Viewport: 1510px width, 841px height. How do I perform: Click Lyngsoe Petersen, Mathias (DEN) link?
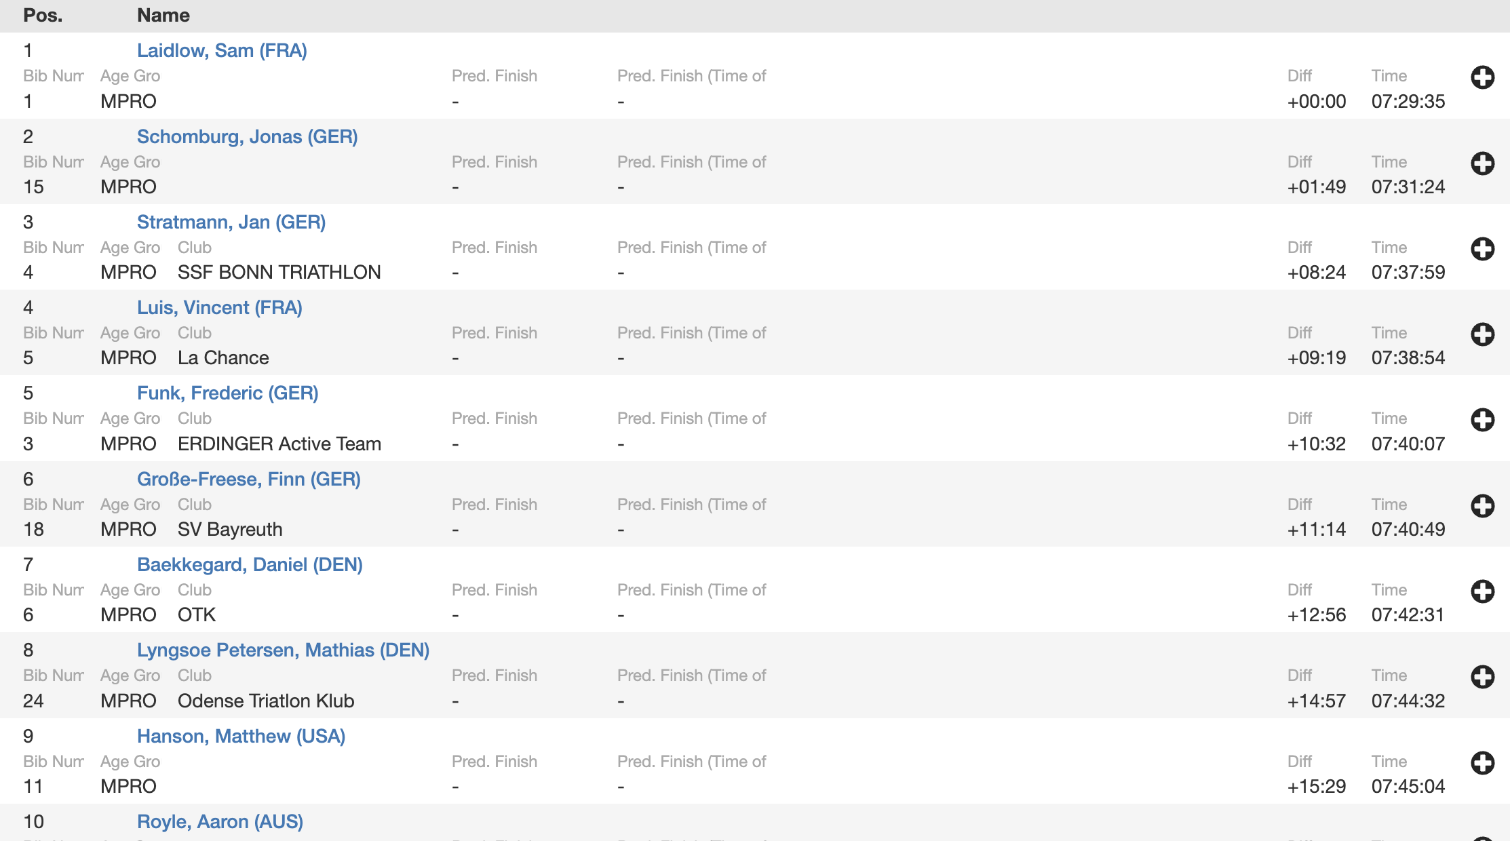[x=283, y=650]
